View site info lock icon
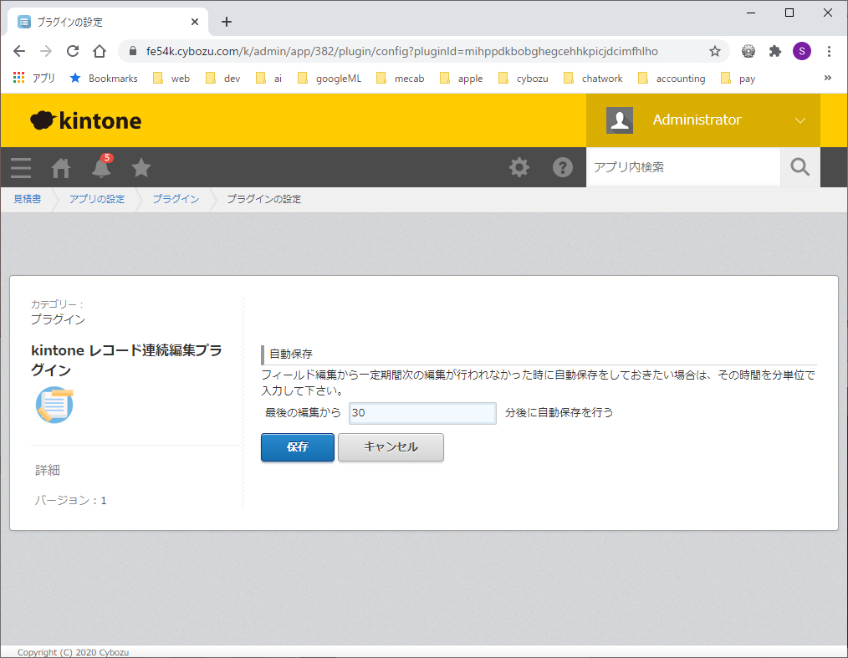This screenshot has height=658, width=848. pos(133,51)
